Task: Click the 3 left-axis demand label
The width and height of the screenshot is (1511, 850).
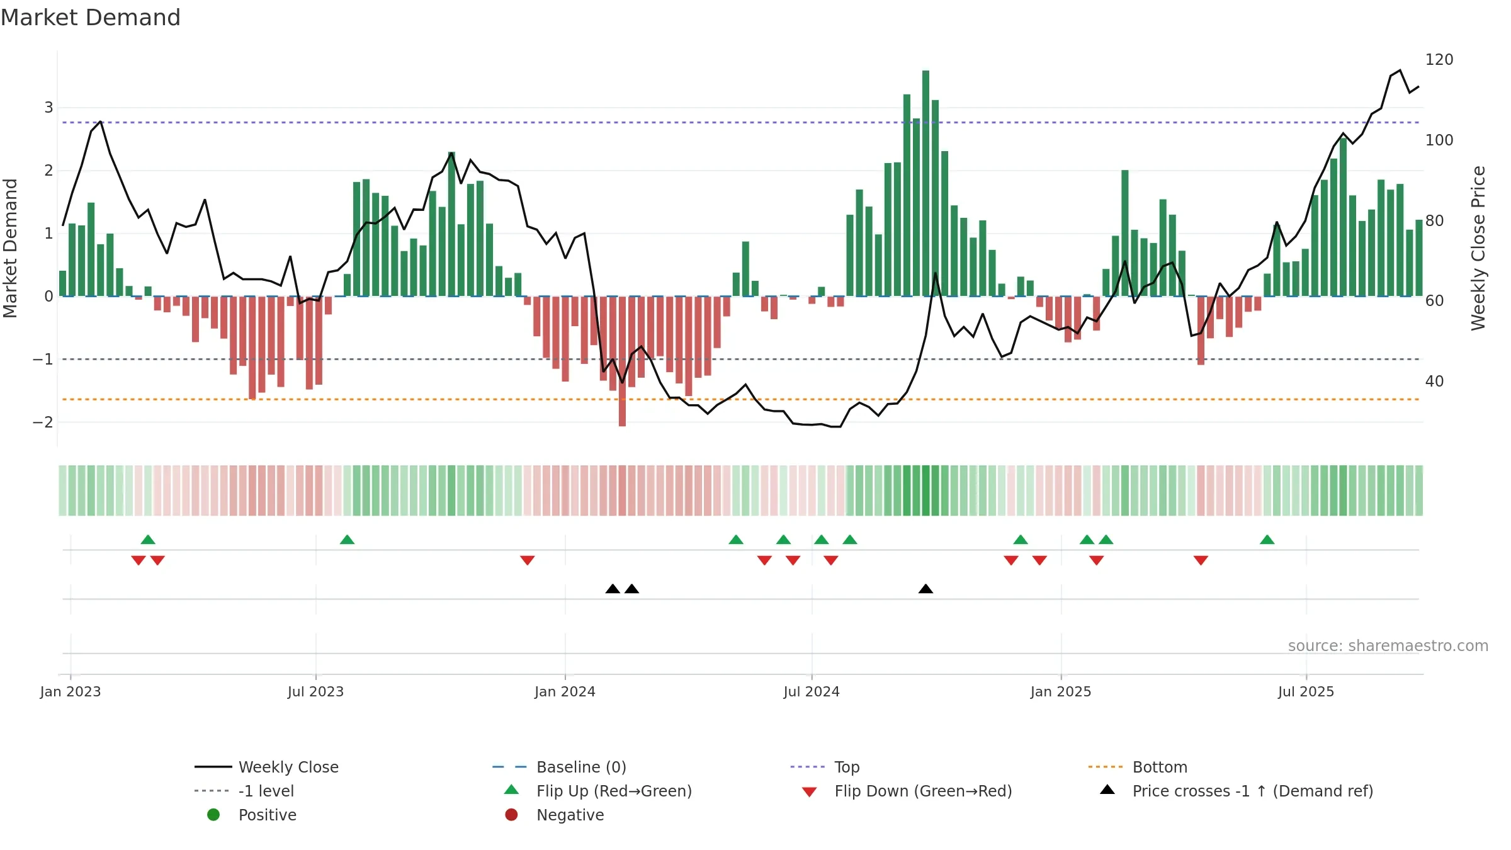Action: [x=48, y=108]
